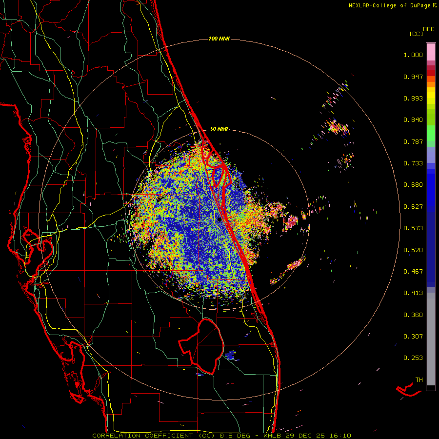Image resolution: width=439 pixels, height=439 pixels.
Task: Click the NEXLAB-College of DuPage header text
Action: pos(390,5)
